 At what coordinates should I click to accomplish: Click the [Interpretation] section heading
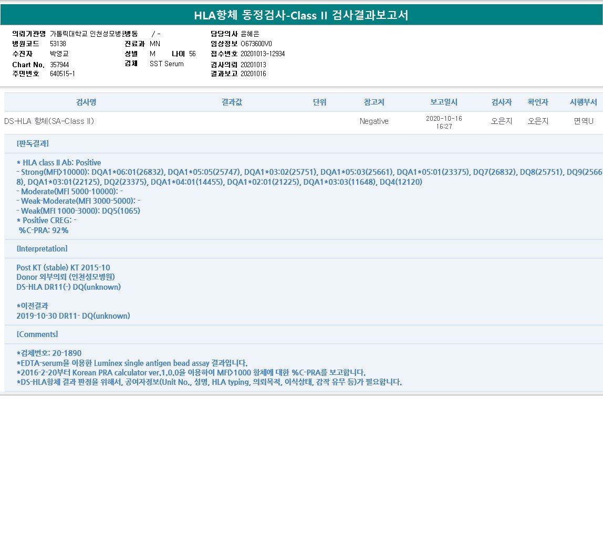[x=42, y=249]
